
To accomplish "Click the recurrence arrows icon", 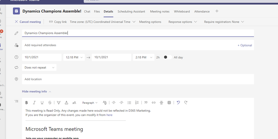I will click(x=16, y=67).
